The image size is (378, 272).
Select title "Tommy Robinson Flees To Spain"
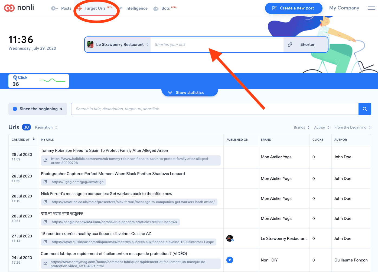point(105,150)
